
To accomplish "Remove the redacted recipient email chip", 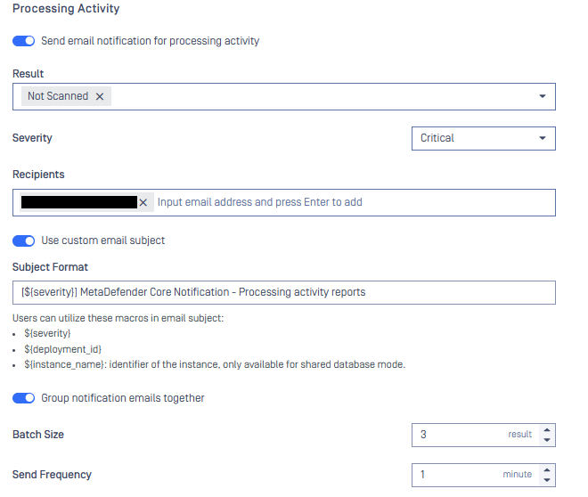I will pos(143,202).
